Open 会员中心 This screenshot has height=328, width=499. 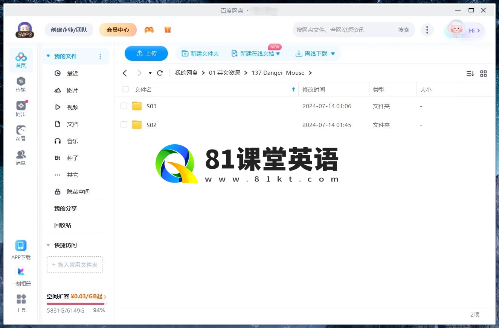118,30
